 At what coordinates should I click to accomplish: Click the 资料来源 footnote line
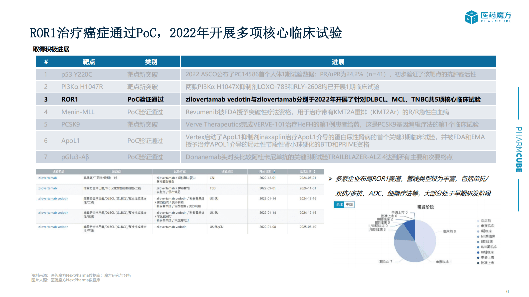(x=81, y=275)
